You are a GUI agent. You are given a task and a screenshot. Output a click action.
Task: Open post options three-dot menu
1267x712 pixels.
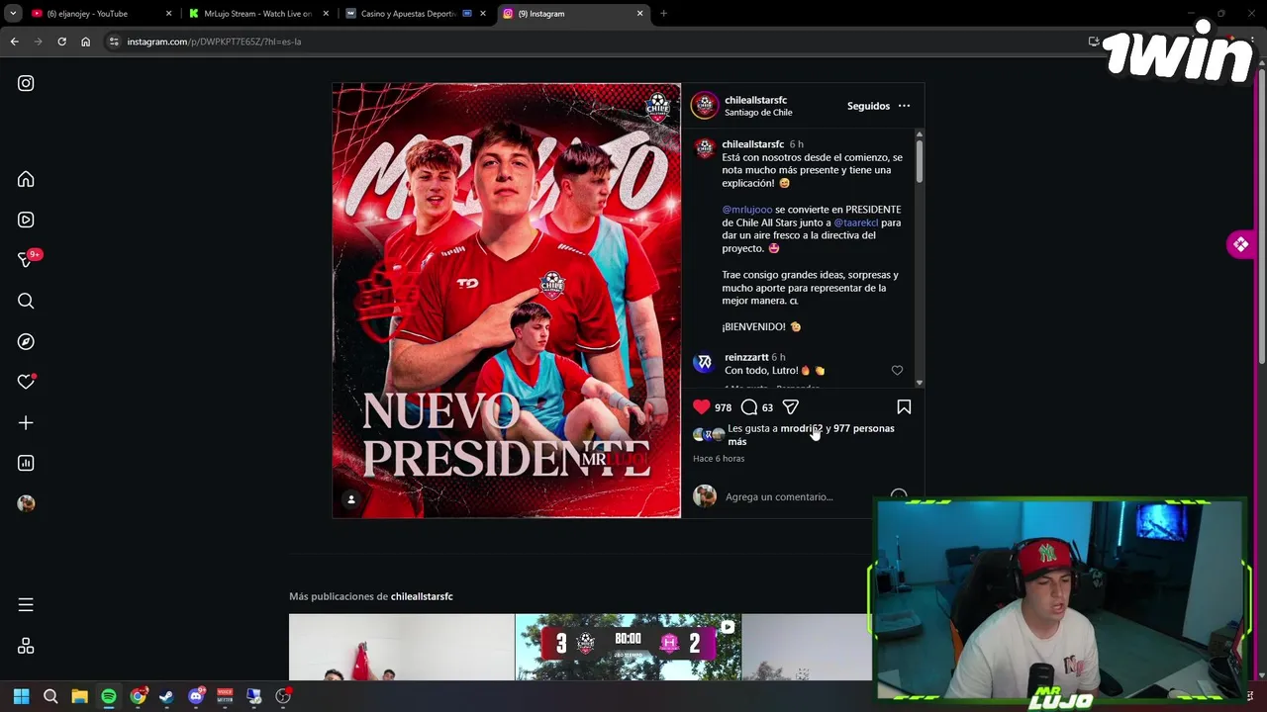[x=904, y=106]
